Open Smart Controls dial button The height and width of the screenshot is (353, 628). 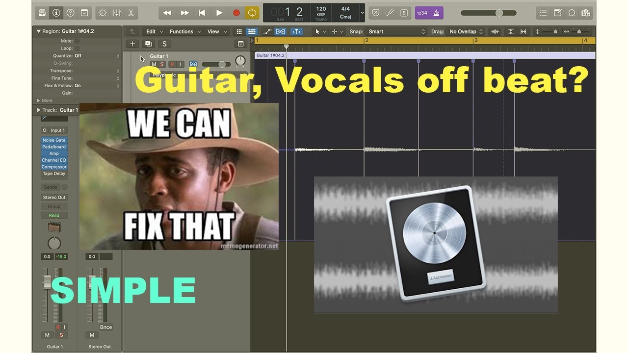pyautogui.click(x=103, y=13)
